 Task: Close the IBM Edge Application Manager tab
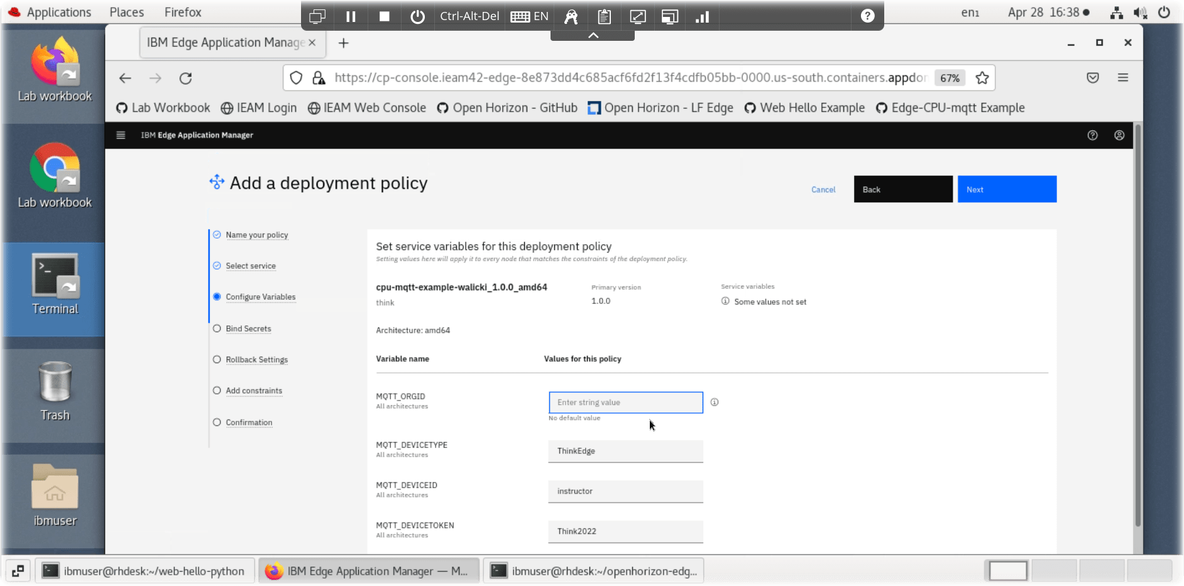point(312,43)
